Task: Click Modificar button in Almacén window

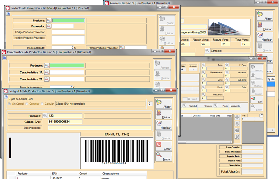Action: click(x=265, y=37)
